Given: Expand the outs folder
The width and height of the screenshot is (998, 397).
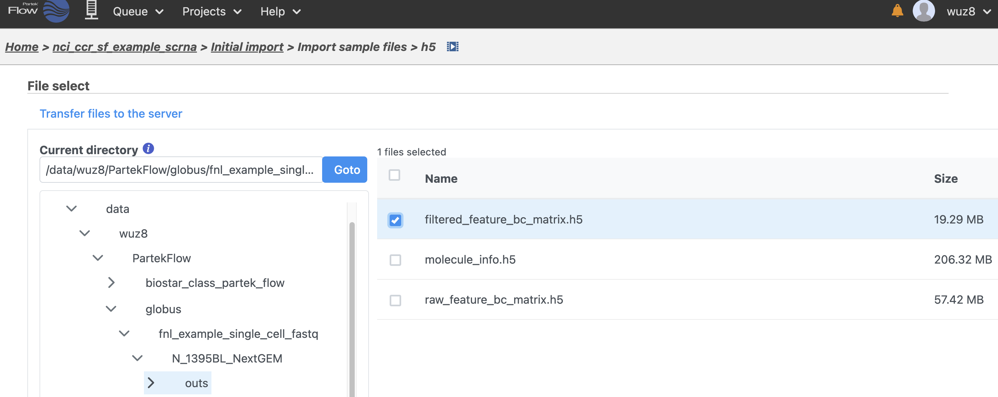Looking at the screenshot, I should (x=151, y=383).
